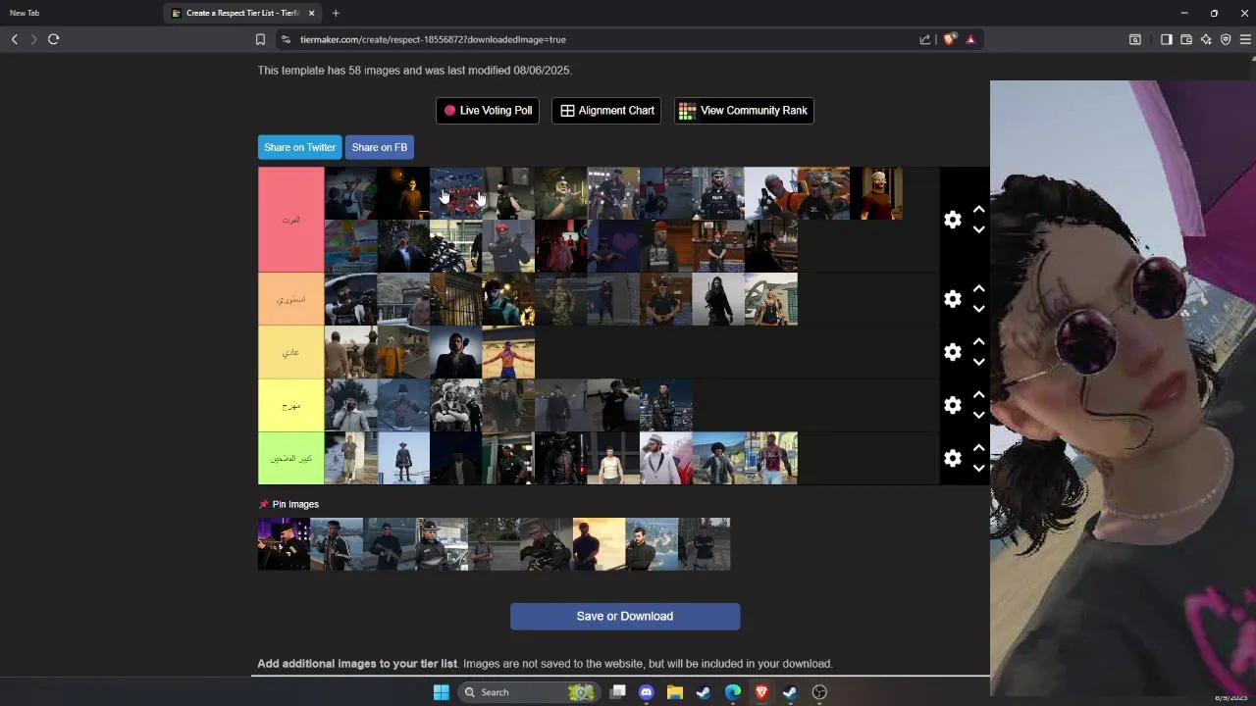1256x706 pixels.
Task: Move the light-orange third tier row down
Action: (978, 362)
